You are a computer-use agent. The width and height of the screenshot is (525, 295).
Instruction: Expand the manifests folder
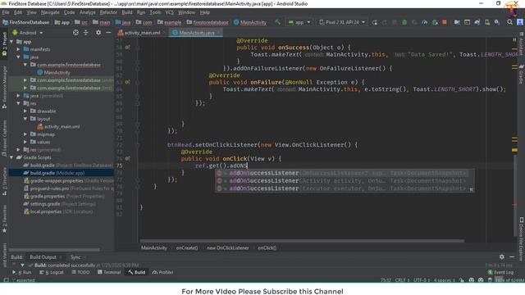pyautogui.click(x=18, y=49)
